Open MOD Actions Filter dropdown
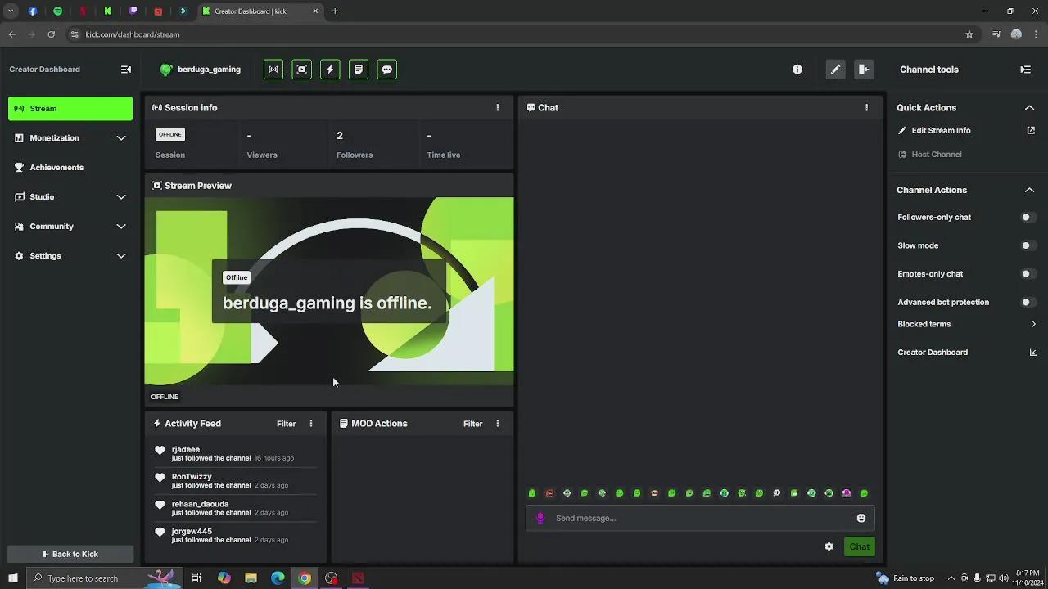Screen dimensions: 1048x589 click(x=472, y=424)
